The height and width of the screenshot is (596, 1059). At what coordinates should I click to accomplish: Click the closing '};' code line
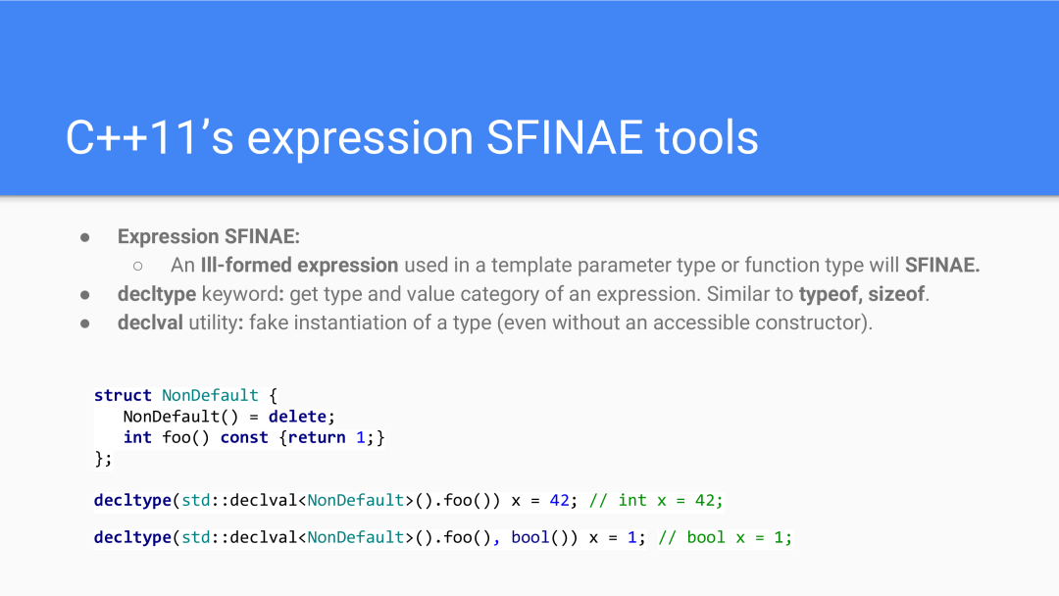point(103,459)
